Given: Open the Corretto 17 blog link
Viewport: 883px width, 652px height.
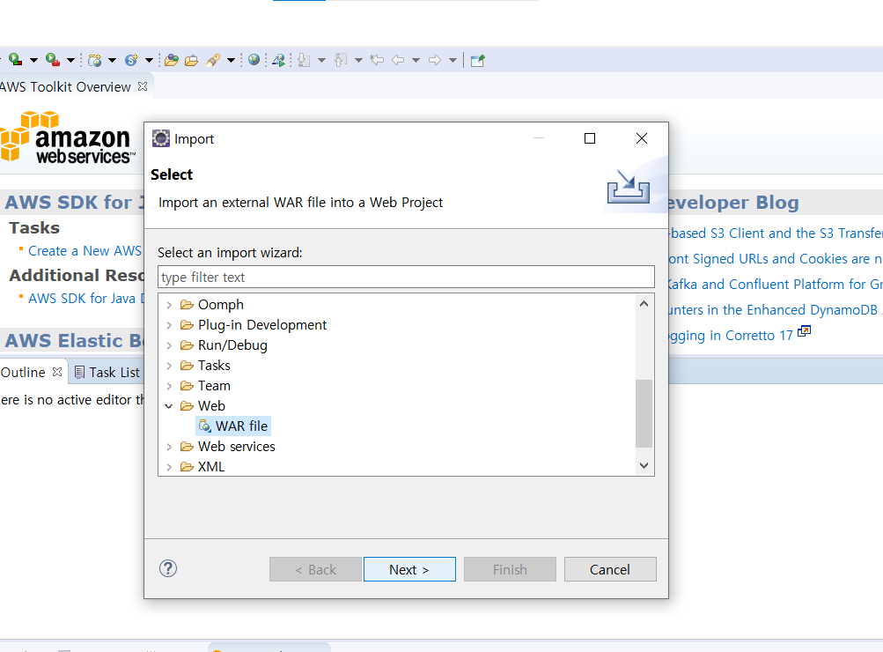Looking at the screenshot, I should pyautogui.click(x=731, y=336).
